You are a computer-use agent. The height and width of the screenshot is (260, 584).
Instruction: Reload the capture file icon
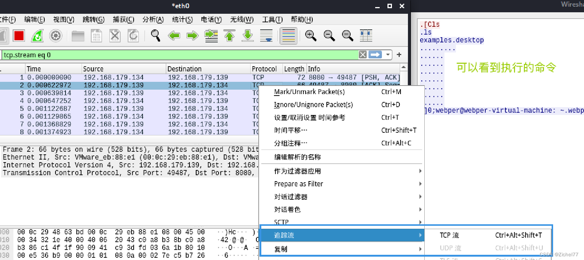(x=133, y=36)
